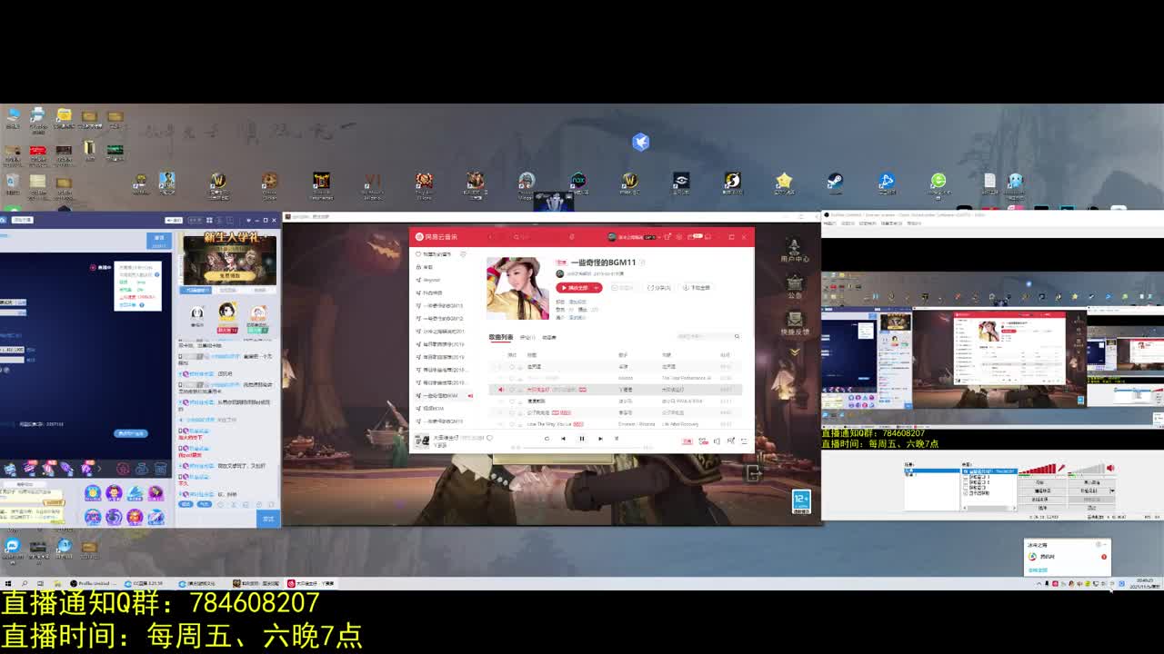Switch NetEase Music to mini mode
The height and width of the screenshot is (654, 1164).
[707, 237]
